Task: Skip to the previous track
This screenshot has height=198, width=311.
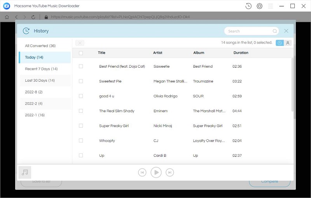Action: 142,172
